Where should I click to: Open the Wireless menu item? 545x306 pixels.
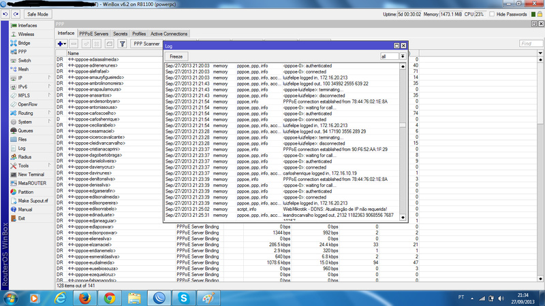[26, 34]
